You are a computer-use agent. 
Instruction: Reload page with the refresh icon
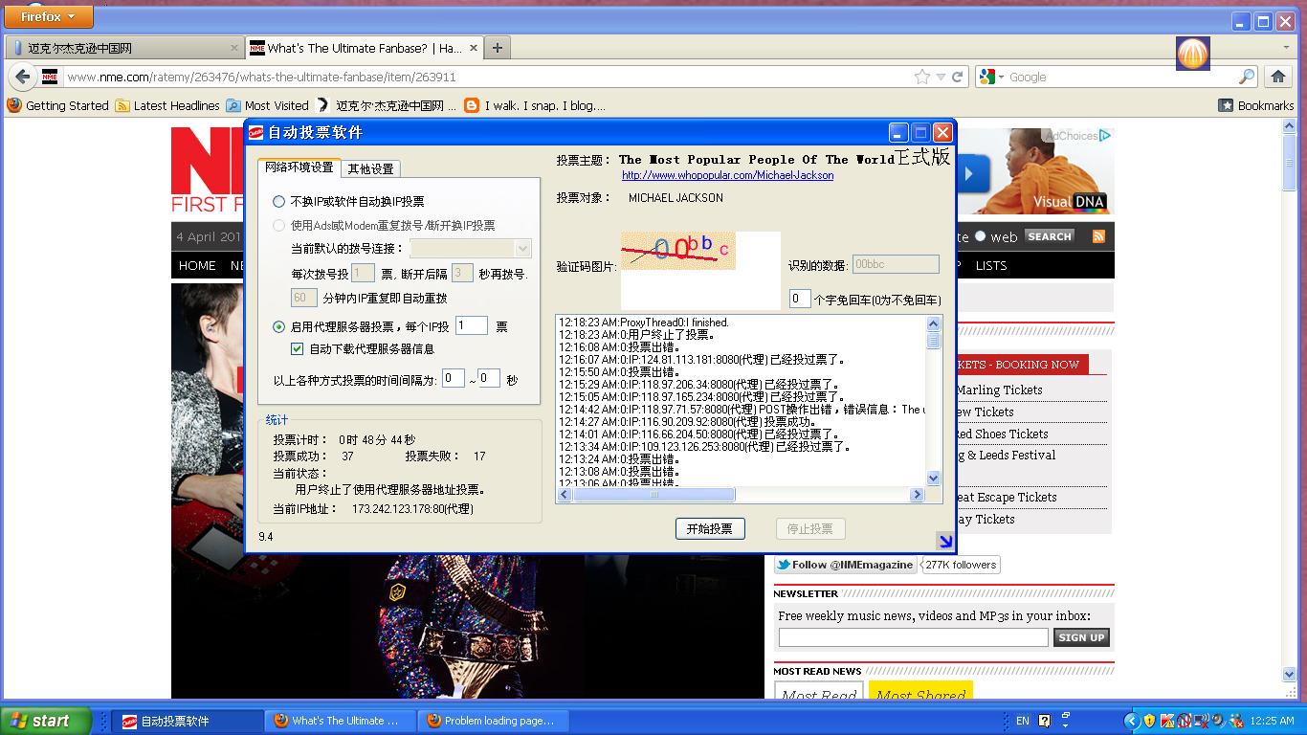[957, 78]
